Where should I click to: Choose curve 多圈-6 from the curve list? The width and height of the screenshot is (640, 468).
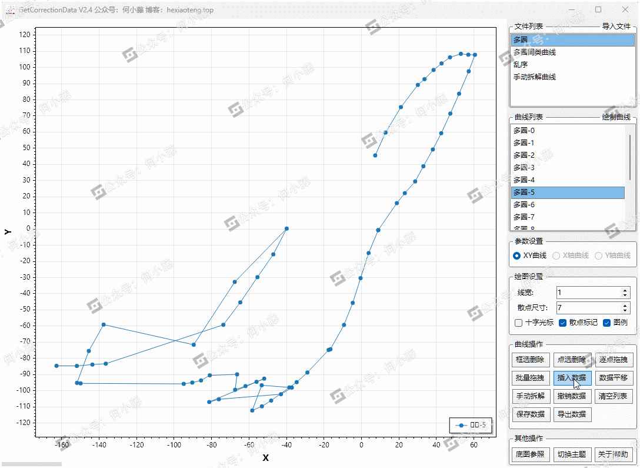point(524,205)
